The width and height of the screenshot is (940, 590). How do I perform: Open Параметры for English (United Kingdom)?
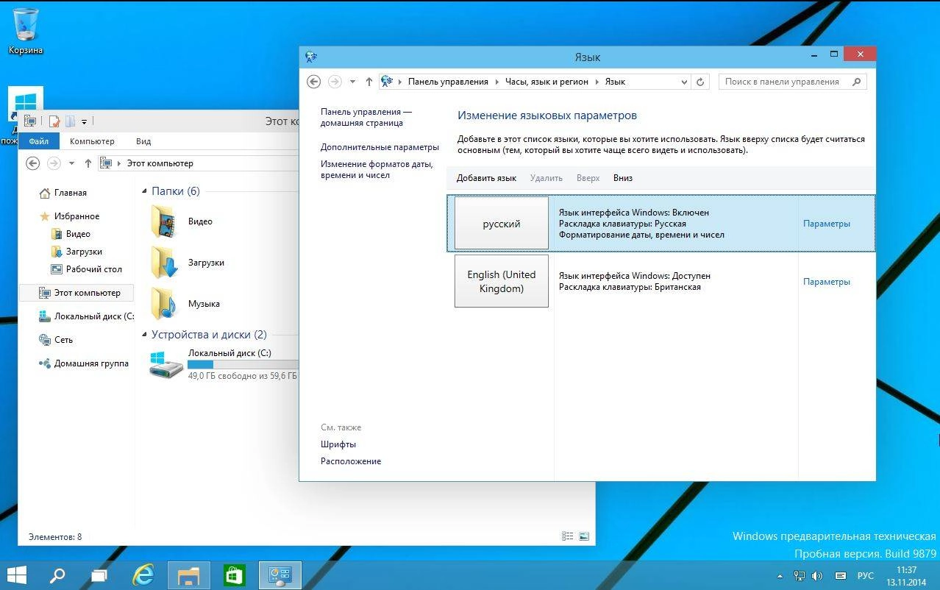click(827, 282)
